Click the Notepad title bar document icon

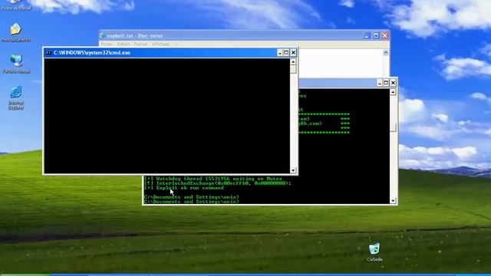coord(102,36)
